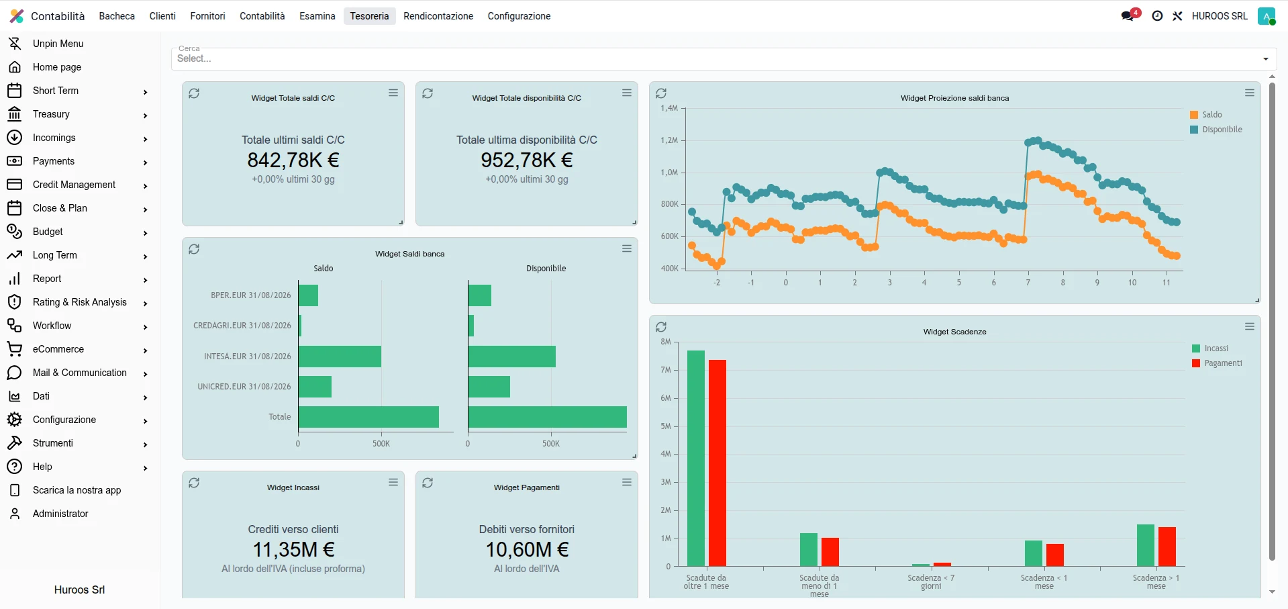
Task: Click the Report bar-chart icon
Action: click(x=14, y=279)
